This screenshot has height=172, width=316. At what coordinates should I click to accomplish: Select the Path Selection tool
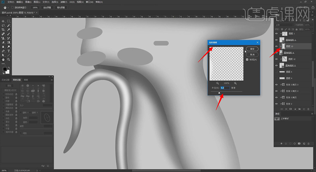point(3,55)
